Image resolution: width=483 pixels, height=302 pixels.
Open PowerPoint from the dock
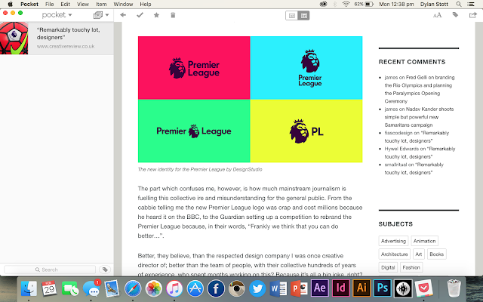299,288
